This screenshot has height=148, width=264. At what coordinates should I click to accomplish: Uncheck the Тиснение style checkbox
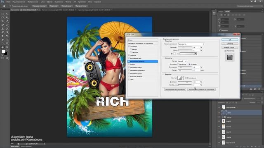point(129,46)
